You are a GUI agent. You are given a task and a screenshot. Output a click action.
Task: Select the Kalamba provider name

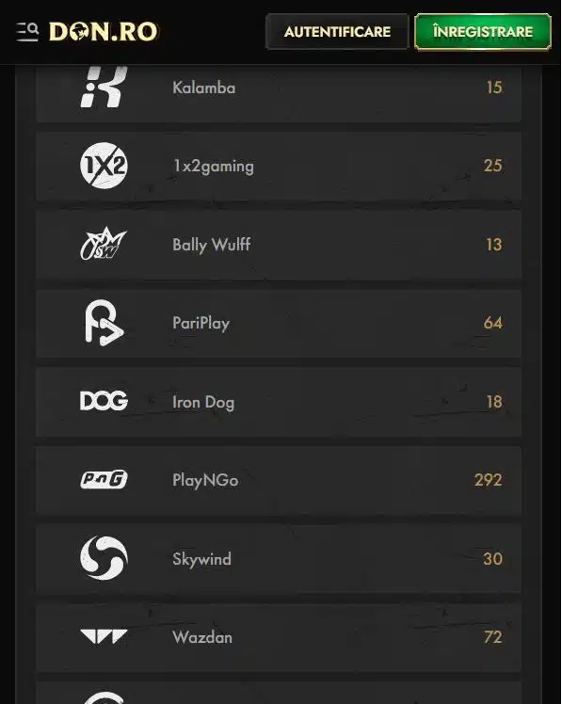204,88
